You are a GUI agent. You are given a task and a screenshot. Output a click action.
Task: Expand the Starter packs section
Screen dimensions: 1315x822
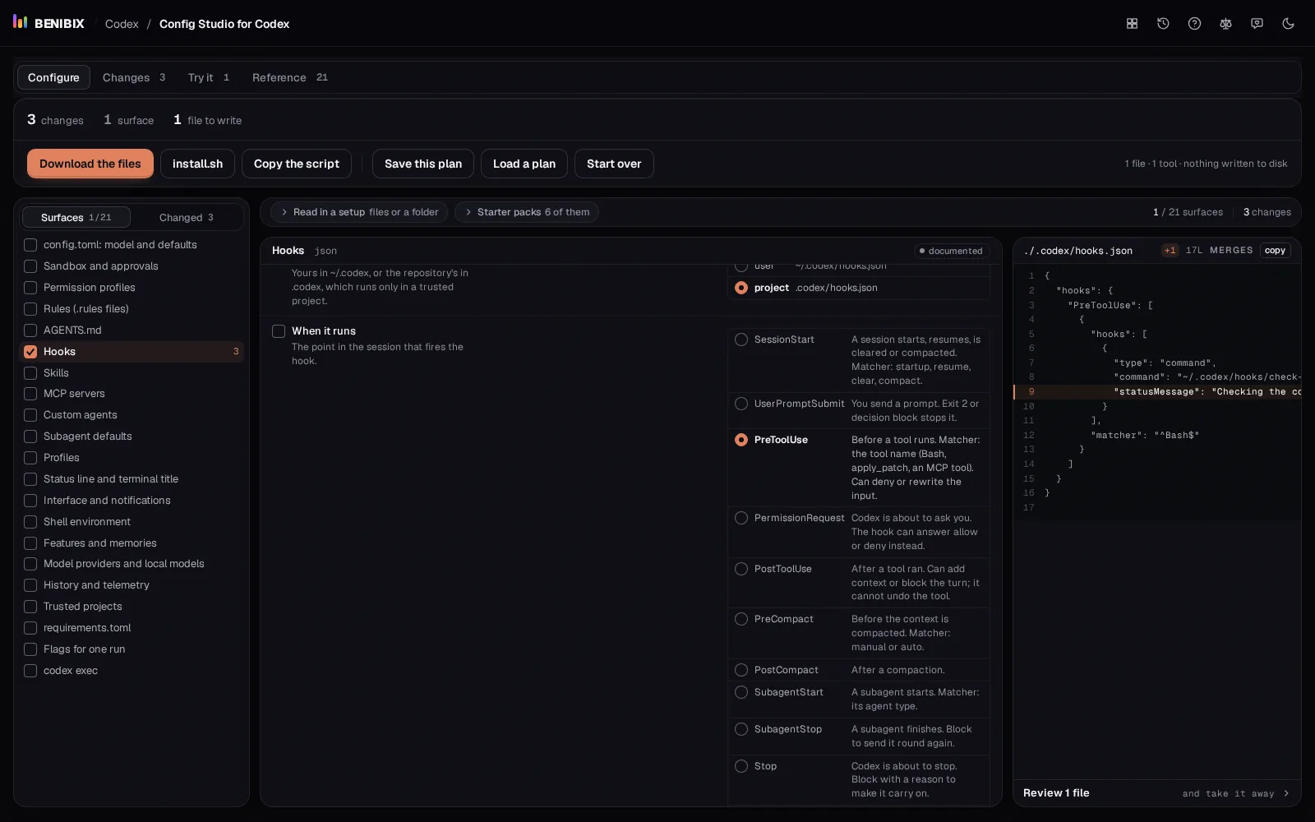(x=527, y=212)
